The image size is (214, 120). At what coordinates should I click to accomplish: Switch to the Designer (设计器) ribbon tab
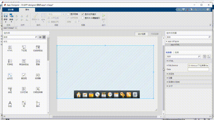coord(11,10)
